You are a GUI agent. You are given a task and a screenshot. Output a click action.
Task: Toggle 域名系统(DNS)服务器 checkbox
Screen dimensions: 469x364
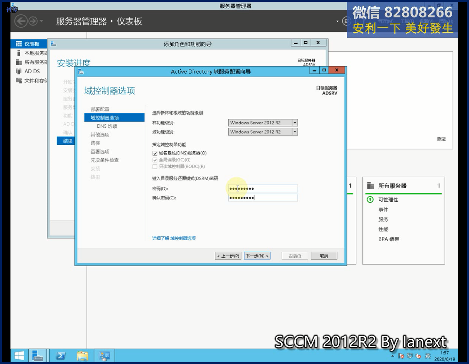pyautogui.click(x=155, y=153)
